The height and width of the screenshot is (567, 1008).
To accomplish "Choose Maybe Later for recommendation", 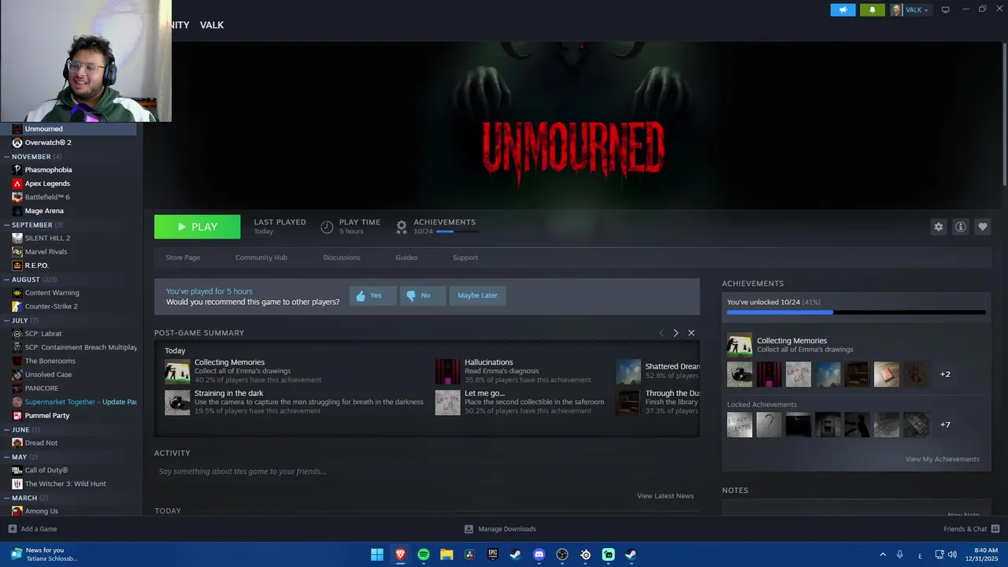I will [477, 295].
